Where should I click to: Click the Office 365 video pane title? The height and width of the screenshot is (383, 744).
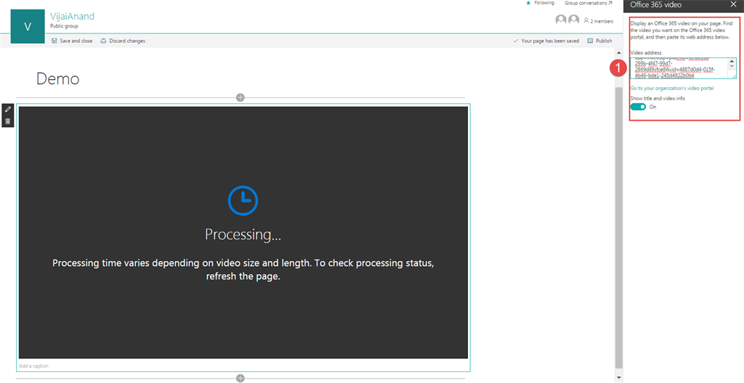point(656,5)
